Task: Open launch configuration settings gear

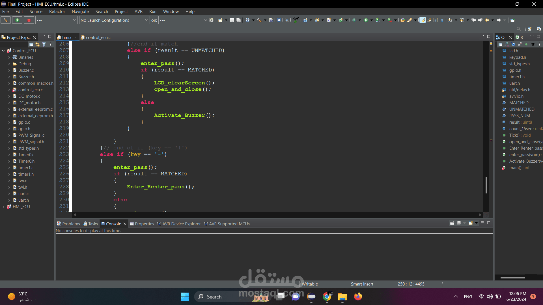Action: (211, 20)
